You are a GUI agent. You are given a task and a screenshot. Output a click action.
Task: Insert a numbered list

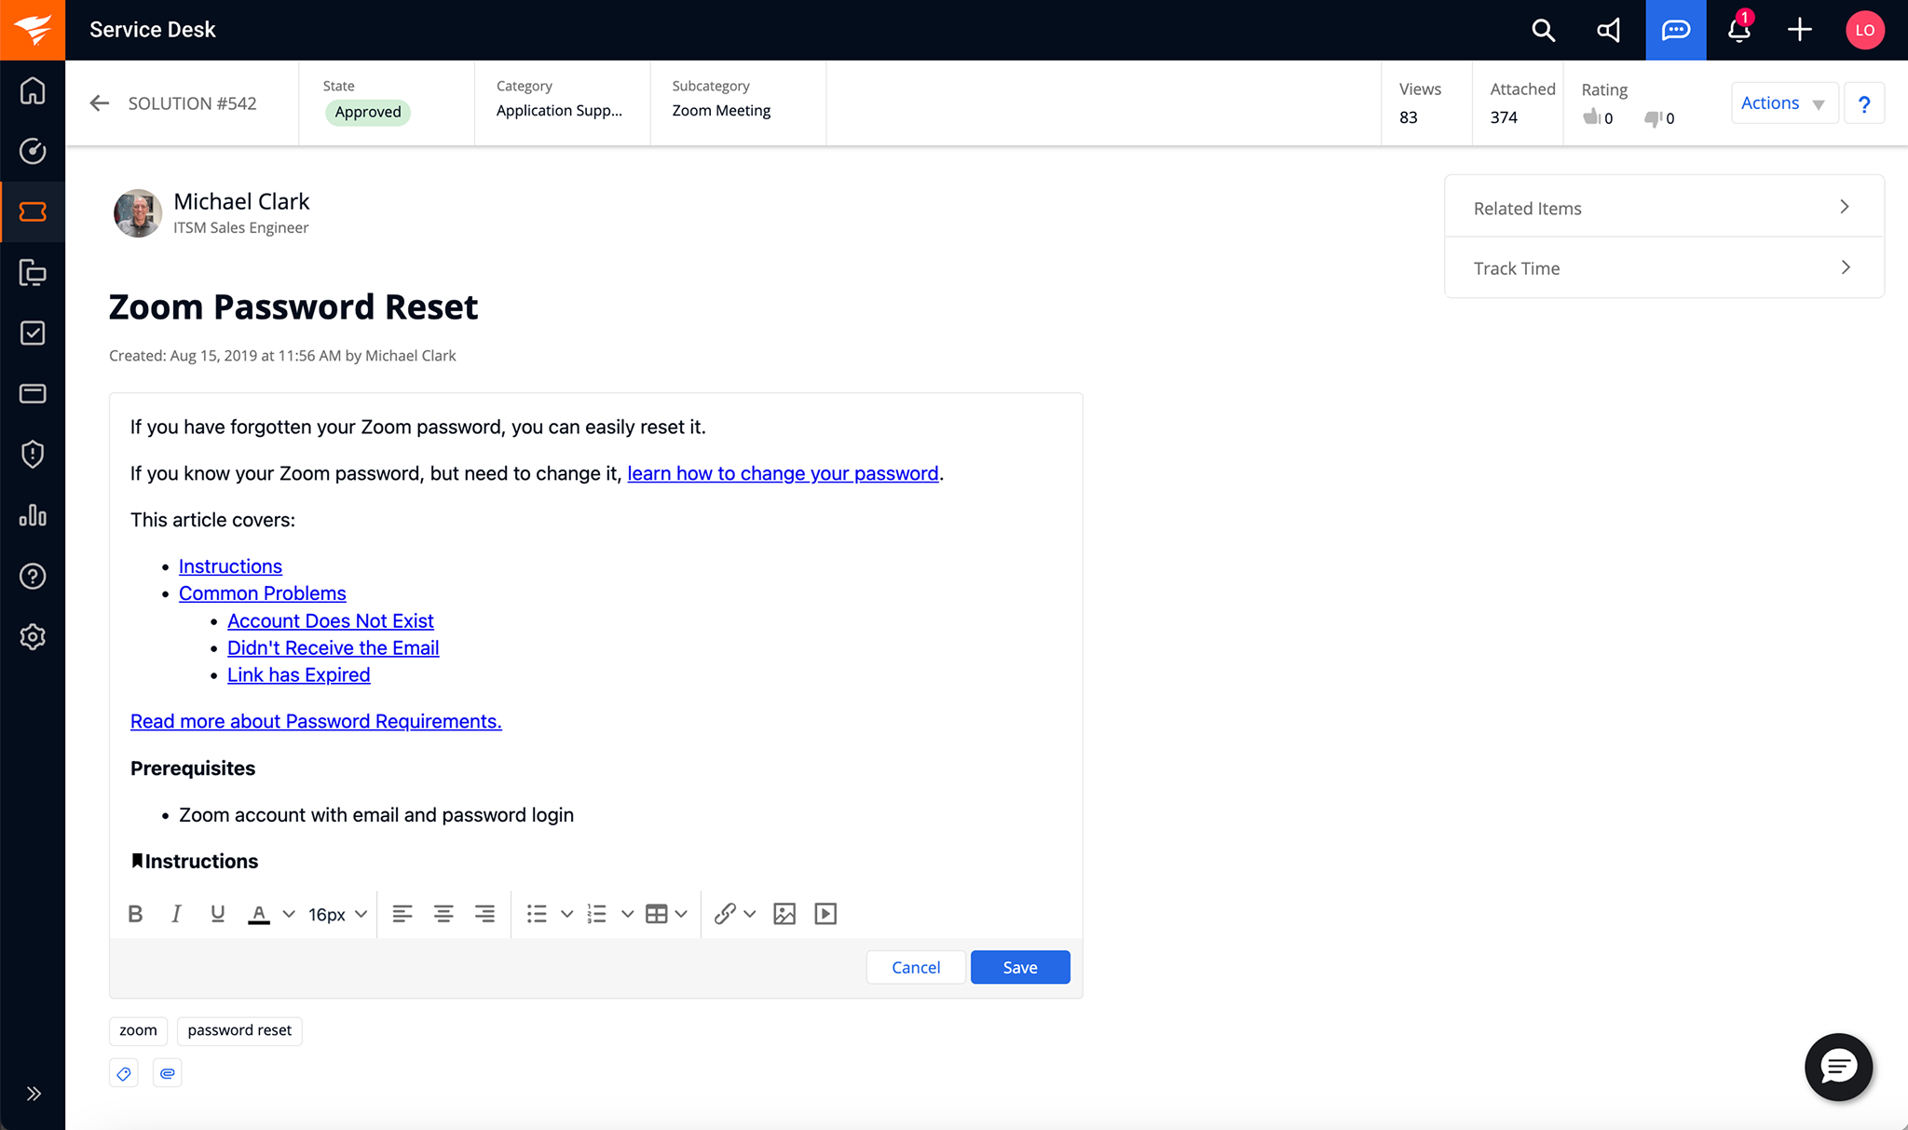[x=597, y=914]
